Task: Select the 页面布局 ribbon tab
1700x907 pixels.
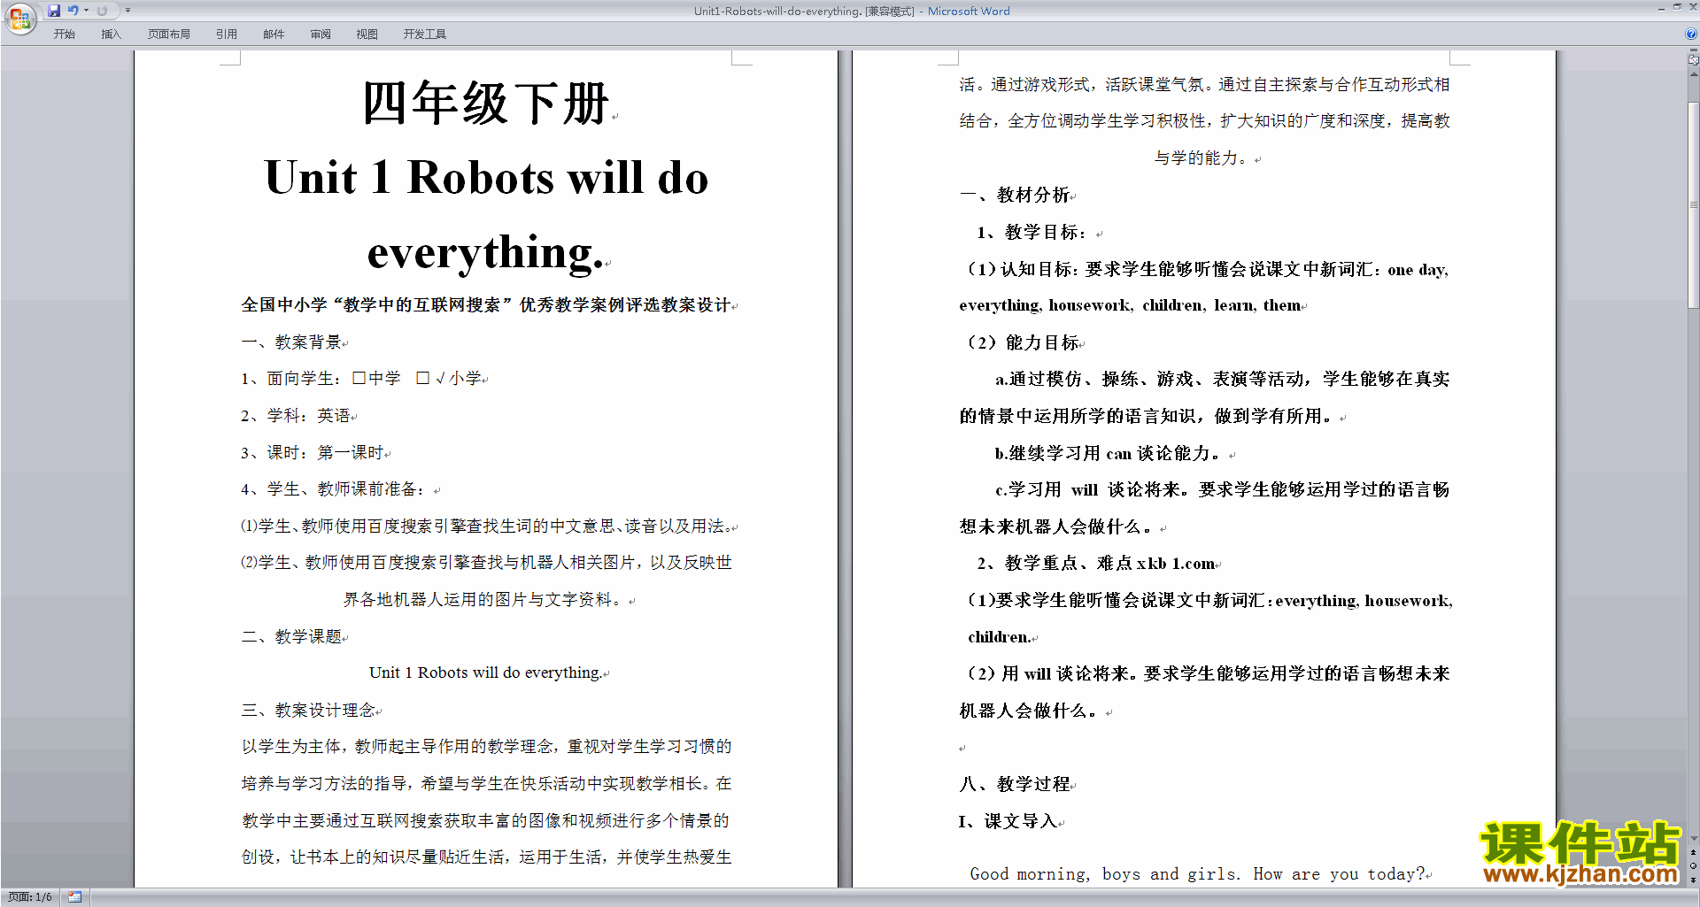Action: pos(168,35)
